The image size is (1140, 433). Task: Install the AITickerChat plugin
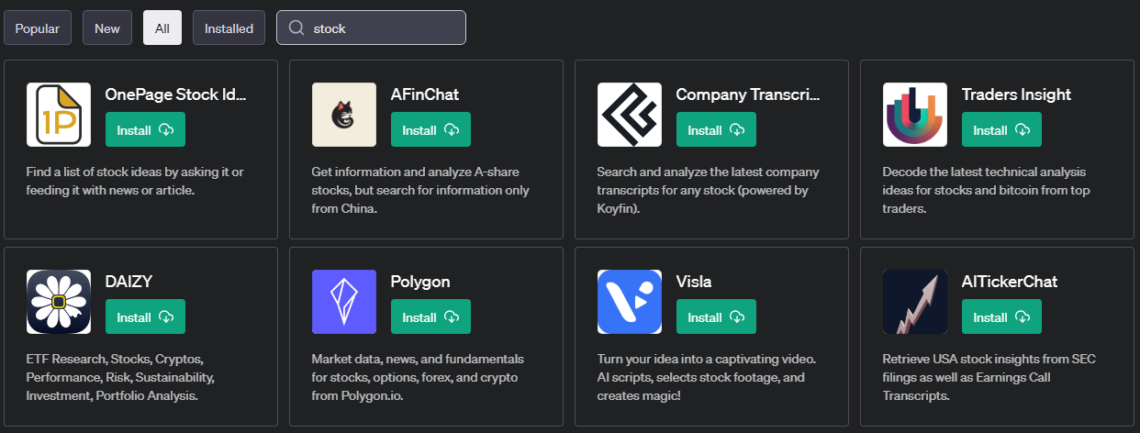click(1001, 316)
